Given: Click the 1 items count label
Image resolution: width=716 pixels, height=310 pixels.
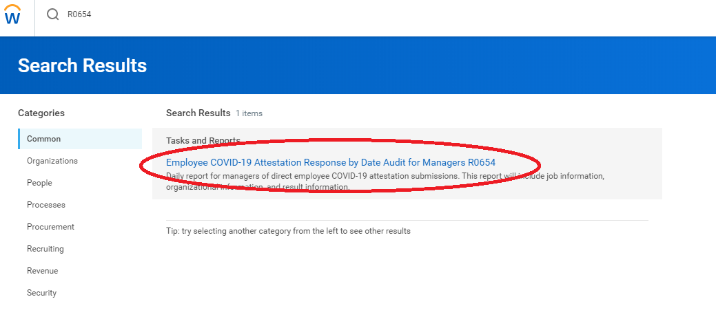Looking at the screenshot, I should (249, 113).
